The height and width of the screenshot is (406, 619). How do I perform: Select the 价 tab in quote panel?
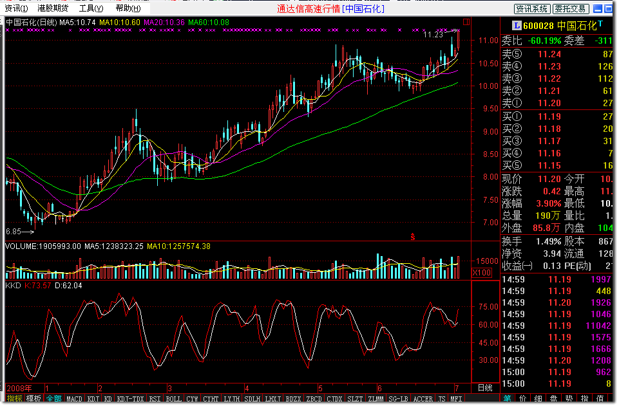(x=522, y=398)
